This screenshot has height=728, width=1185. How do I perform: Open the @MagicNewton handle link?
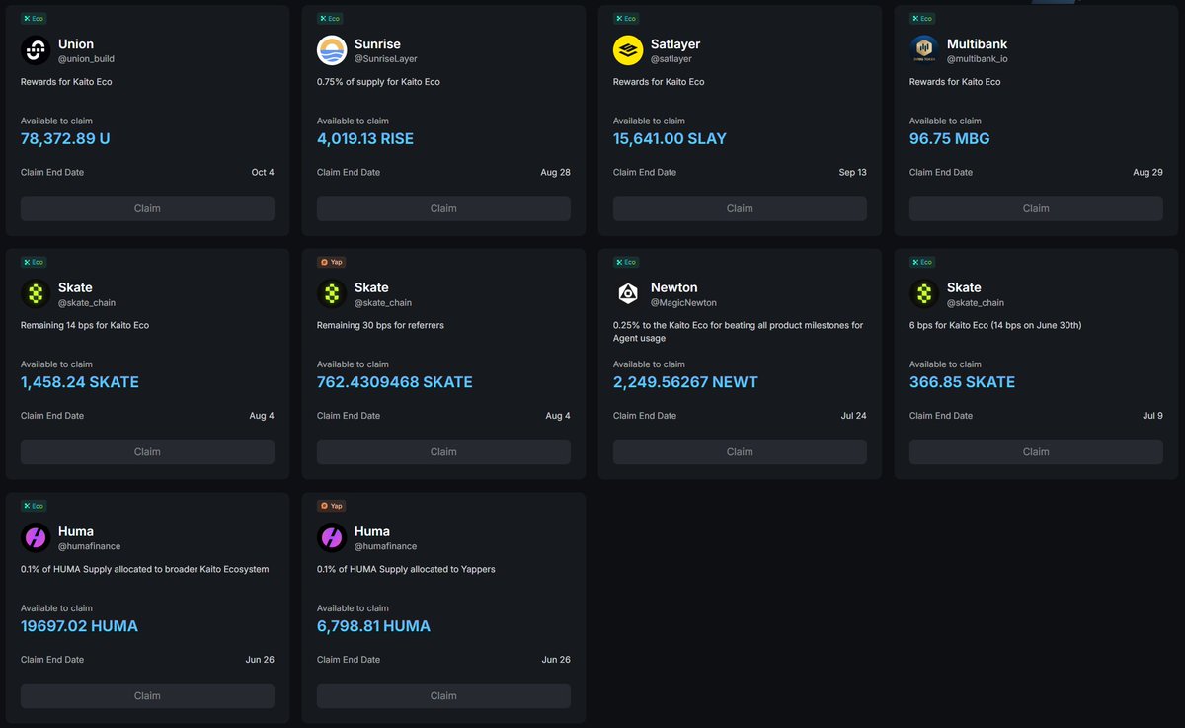click(x=683, y=303)
